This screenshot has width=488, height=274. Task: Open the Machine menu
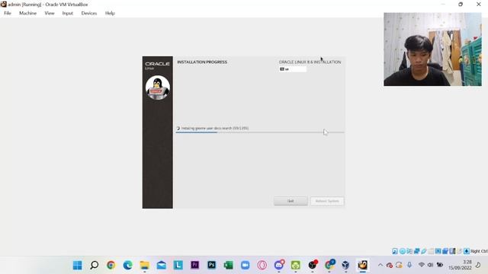(27, 13)
